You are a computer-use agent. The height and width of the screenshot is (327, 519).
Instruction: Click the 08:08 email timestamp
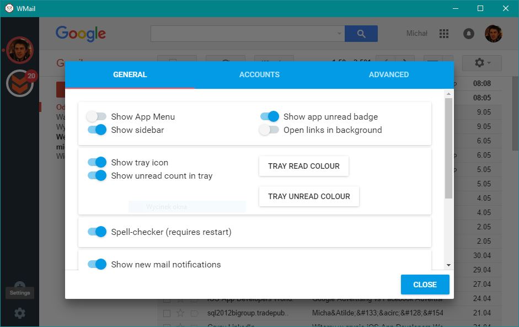point(482,83)
